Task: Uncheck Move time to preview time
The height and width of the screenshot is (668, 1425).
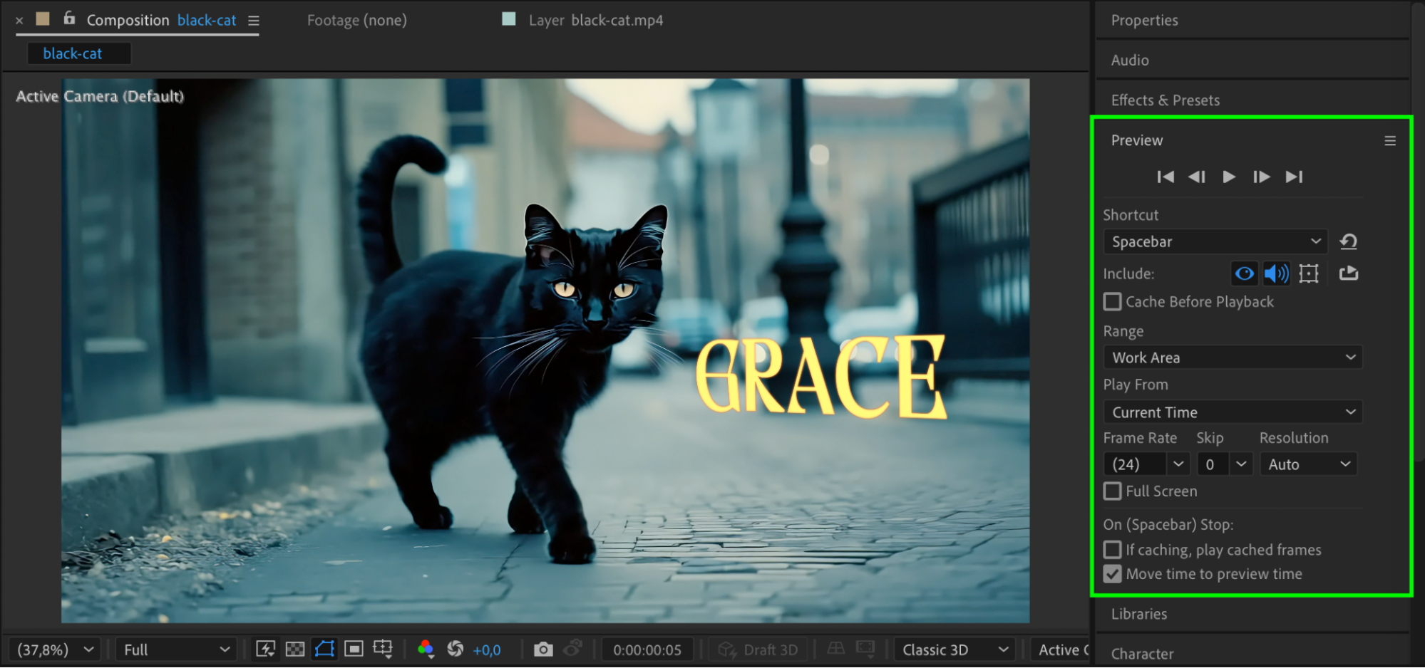Action: (1112, 574)
